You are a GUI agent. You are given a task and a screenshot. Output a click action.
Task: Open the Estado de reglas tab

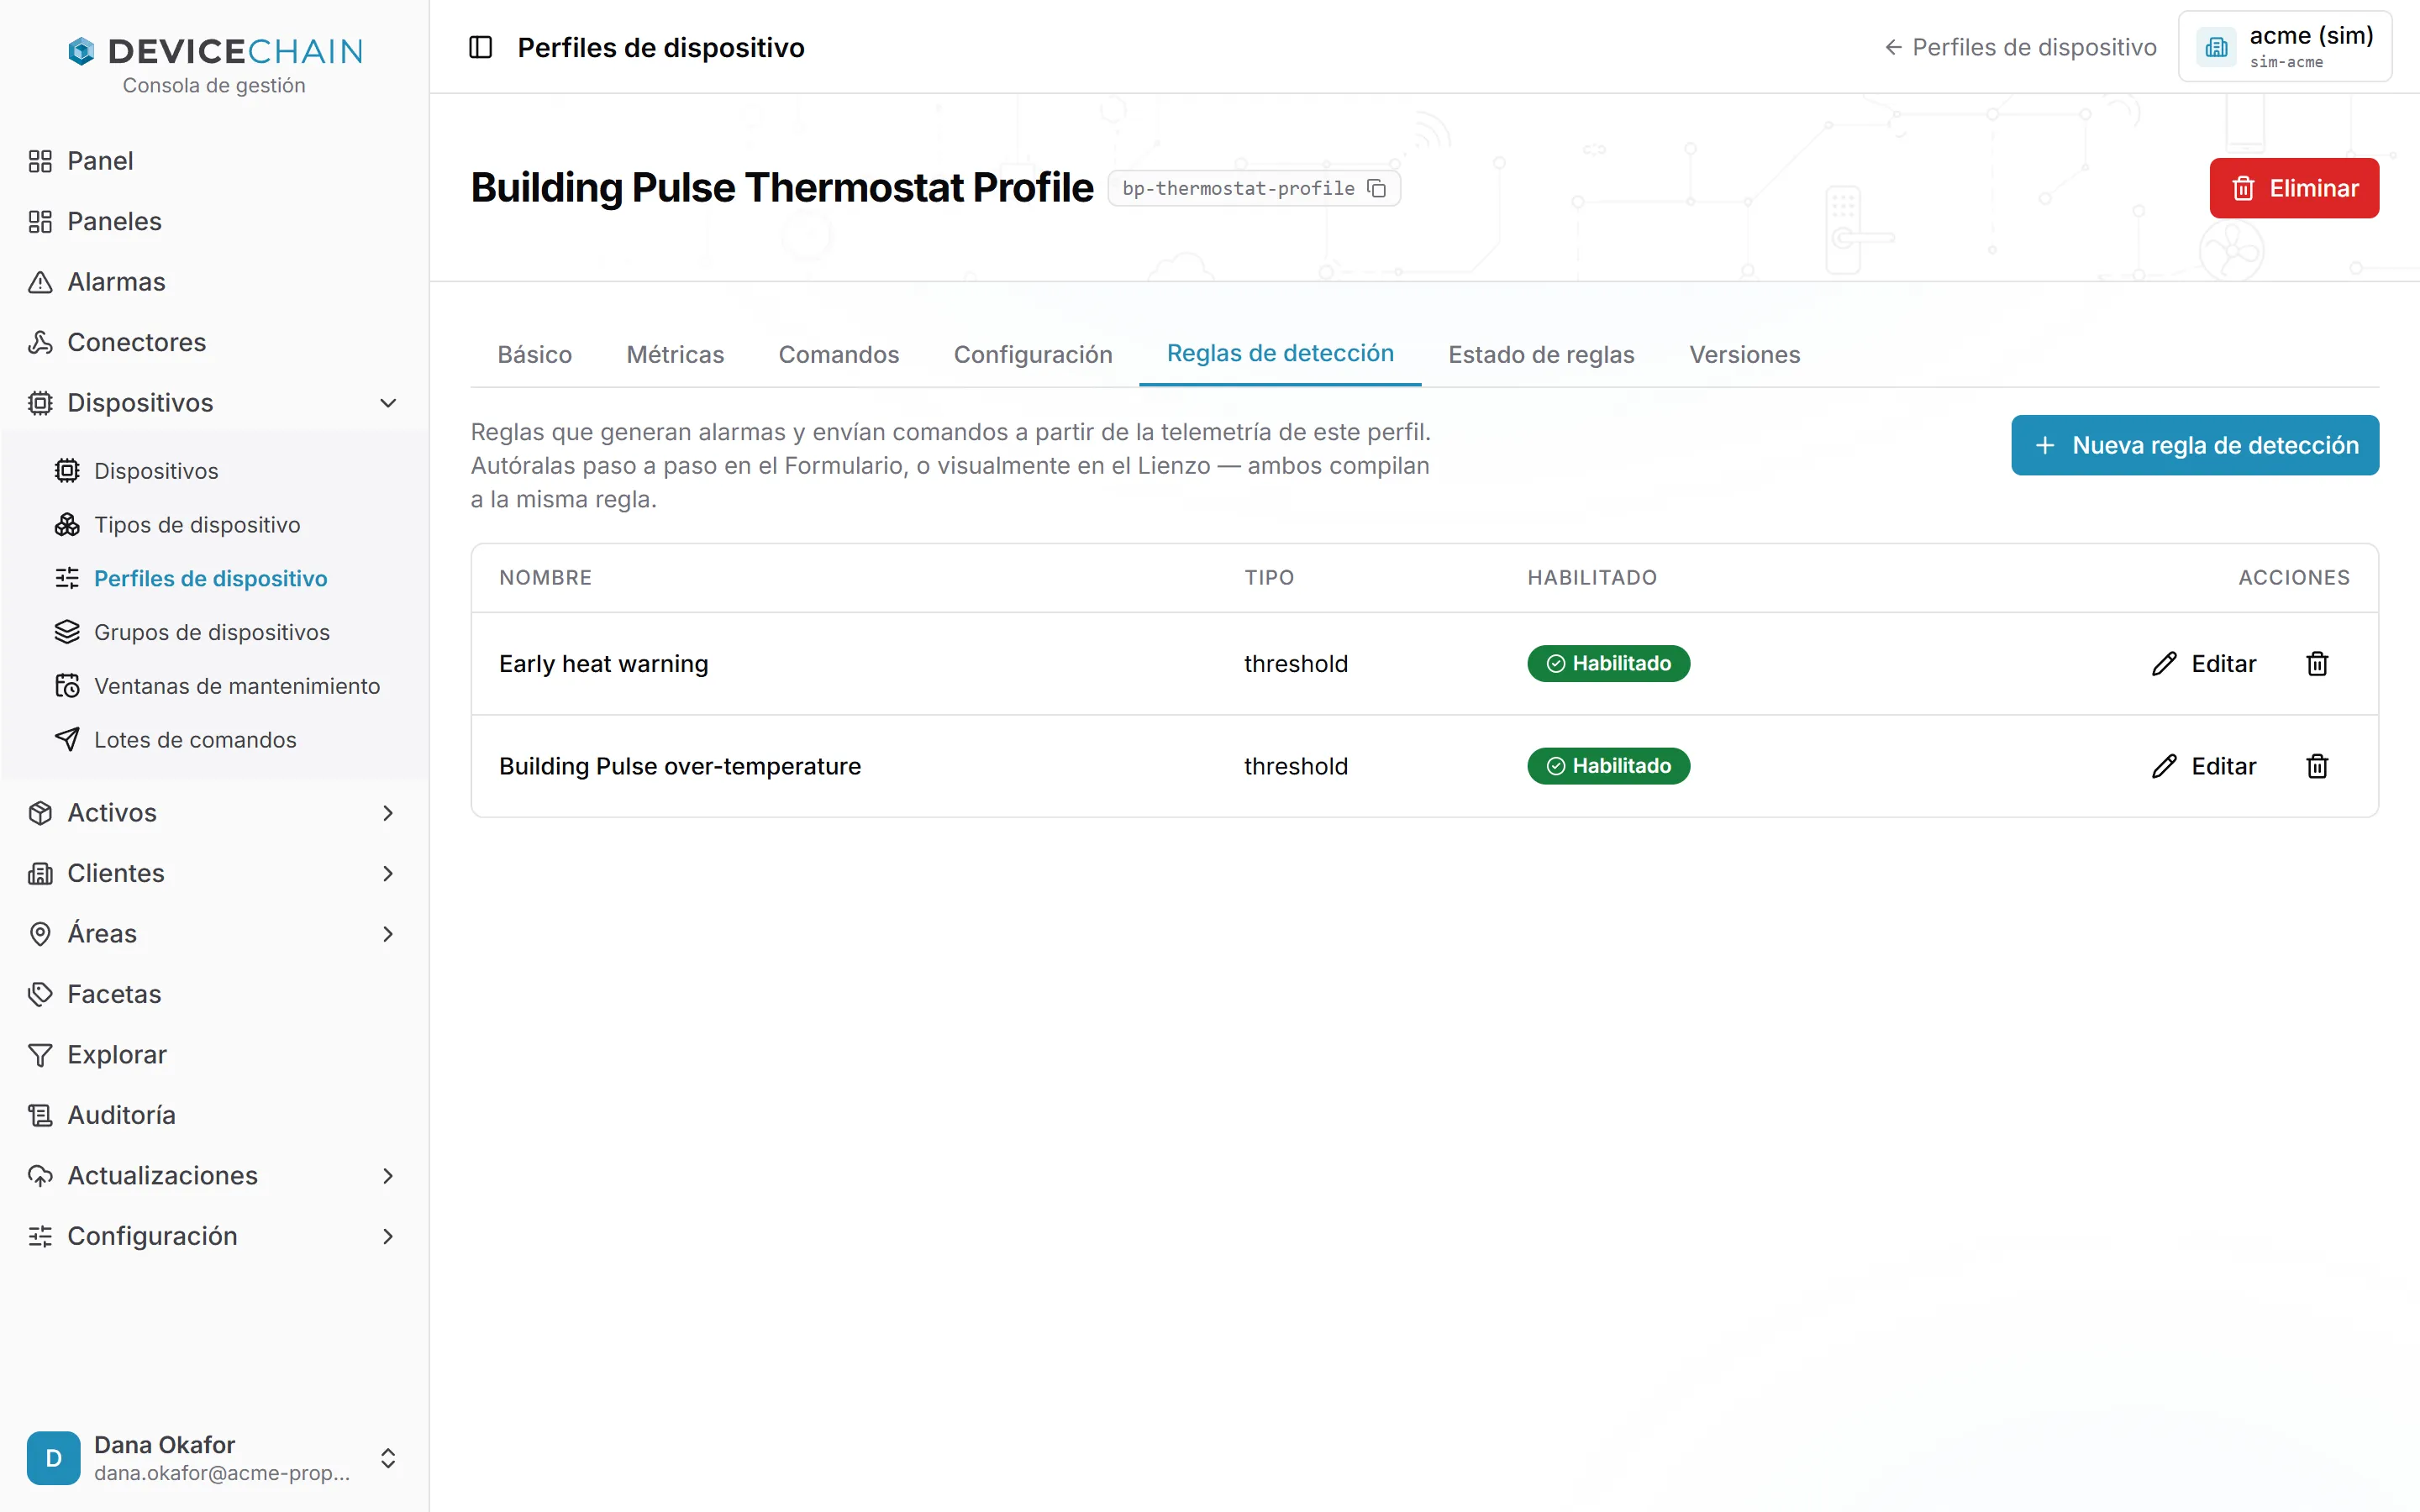coord(1541,354)
